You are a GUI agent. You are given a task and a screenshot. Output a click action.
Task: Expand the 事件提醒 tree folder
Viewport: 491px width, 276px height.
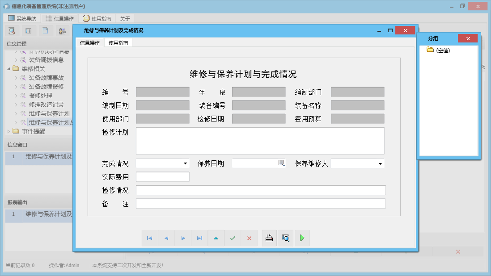click(9, 131)
